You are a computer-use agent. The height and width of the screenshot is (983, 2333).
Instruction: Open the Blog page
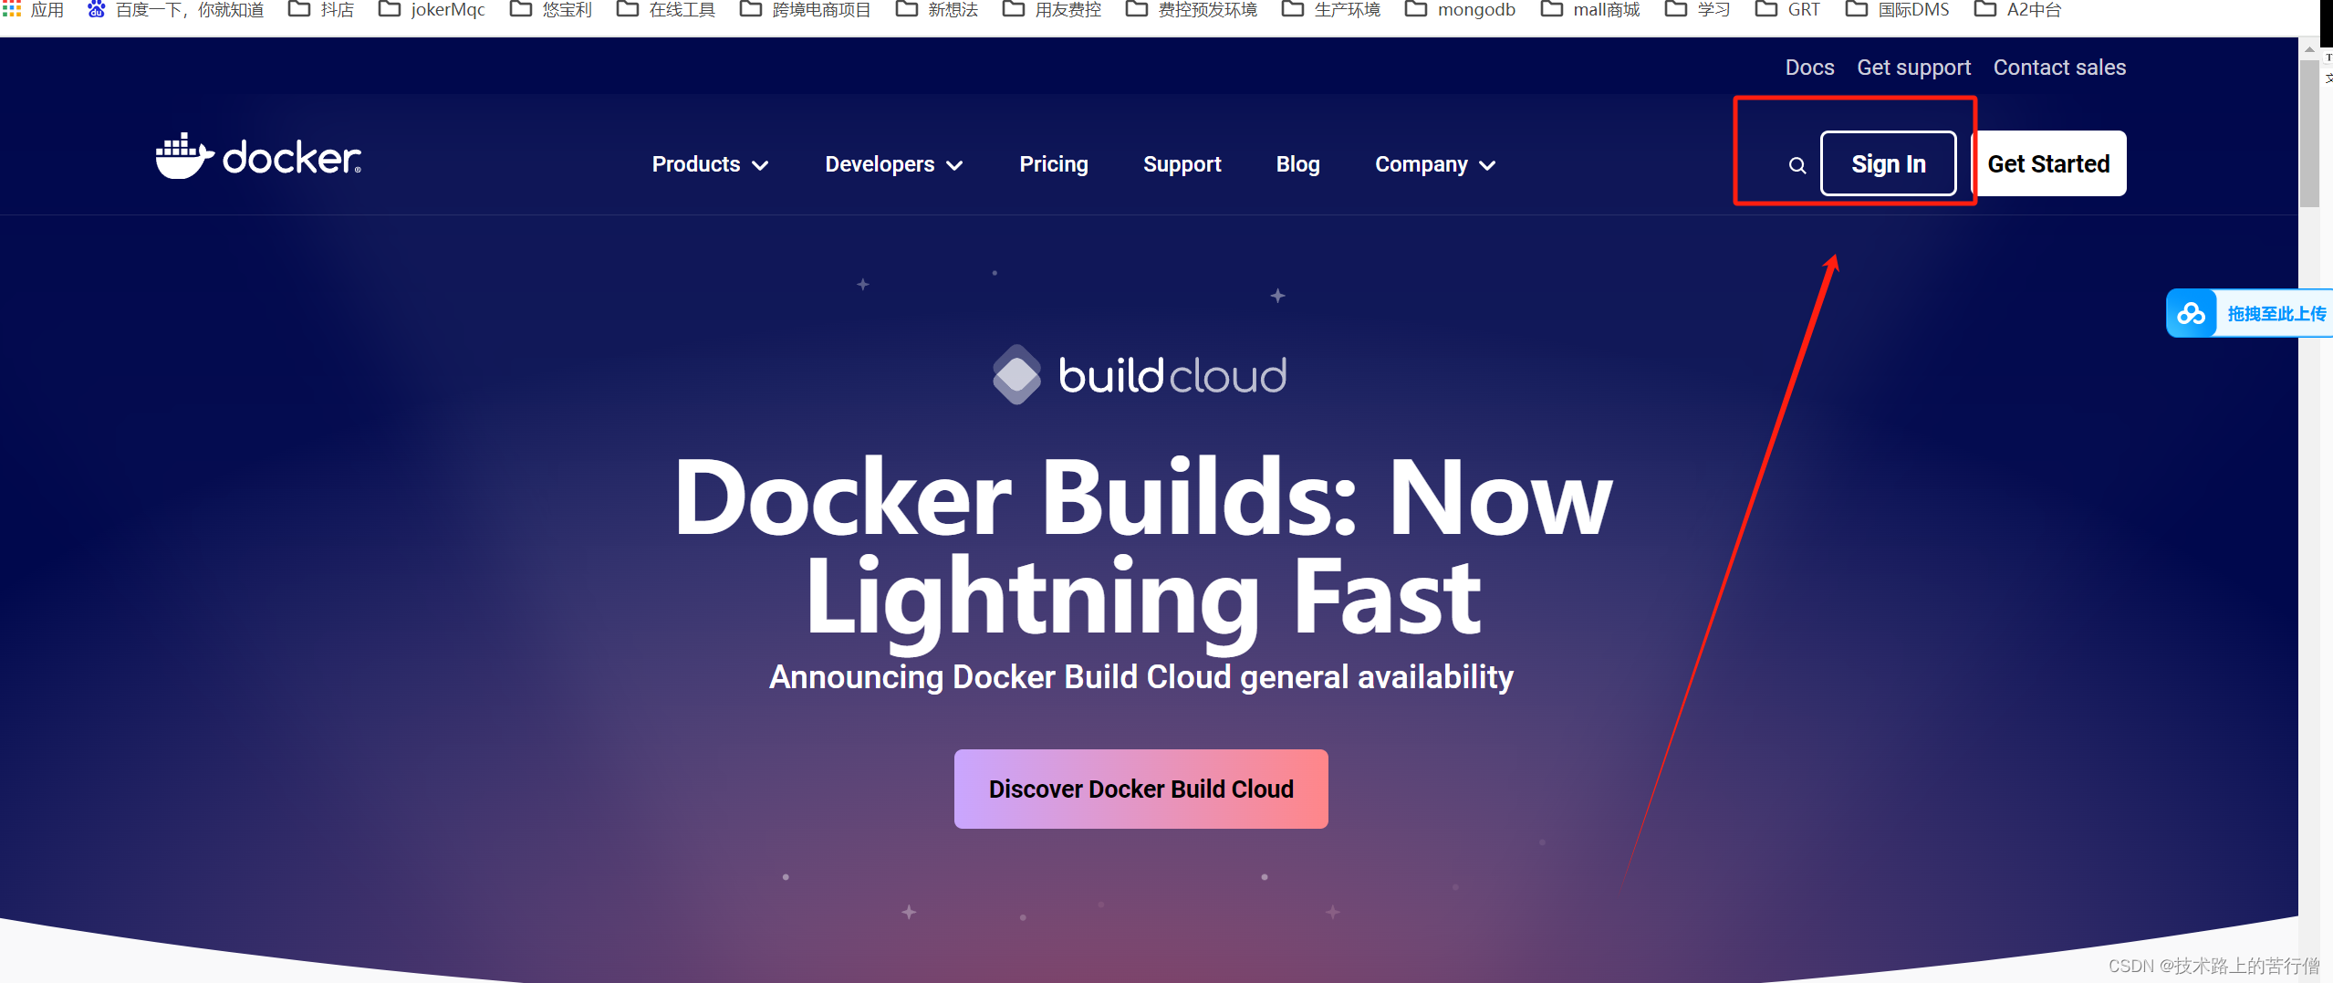coord(1297,164)
